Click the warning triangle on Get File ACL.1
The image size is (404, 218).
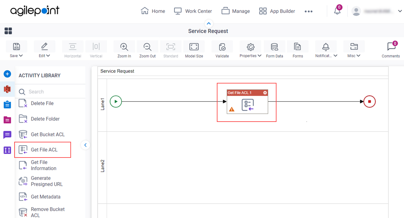[x=232, y=109]
